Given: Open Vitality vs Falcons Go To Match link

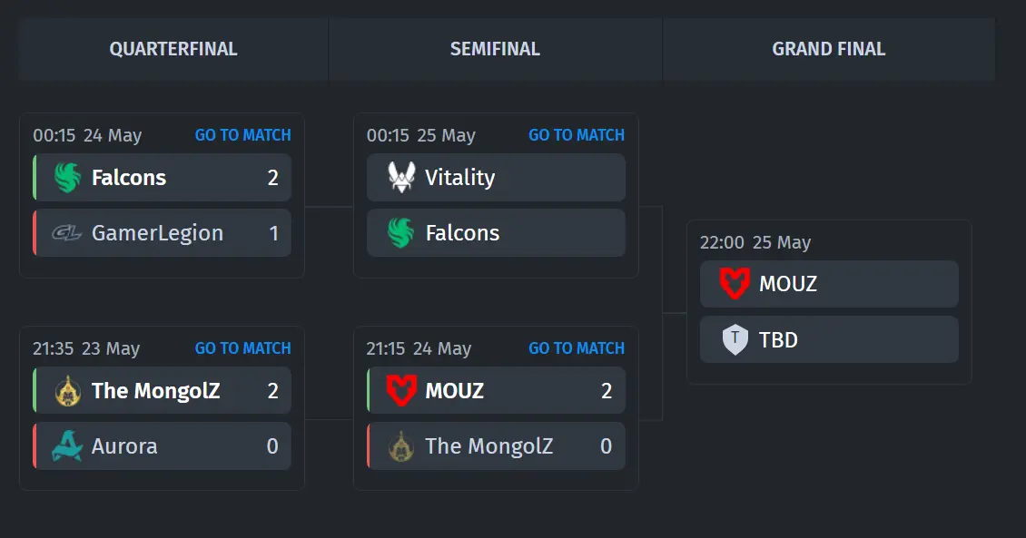Looking at the screenshot, I should point(577,135).
